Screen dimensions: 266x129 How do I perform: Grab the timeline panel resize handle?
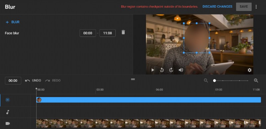pyautogui.click(x=133, y=79)
